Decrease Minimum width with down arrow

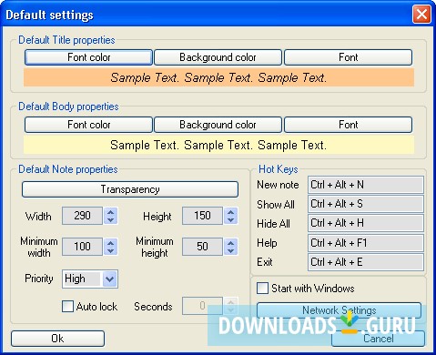(x=111, y=250)
